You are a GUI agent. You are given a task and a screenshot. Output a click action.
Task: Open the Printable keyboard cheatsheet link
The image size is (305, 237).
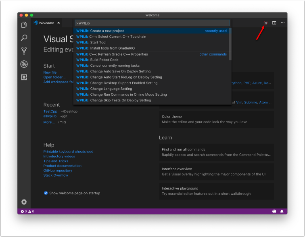[x=68, y=152]
